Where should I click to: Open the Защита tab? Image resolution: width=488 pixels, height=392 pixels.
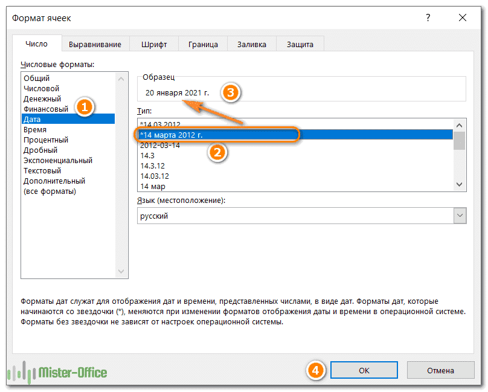pyautogui.click(x=300, y=44)
